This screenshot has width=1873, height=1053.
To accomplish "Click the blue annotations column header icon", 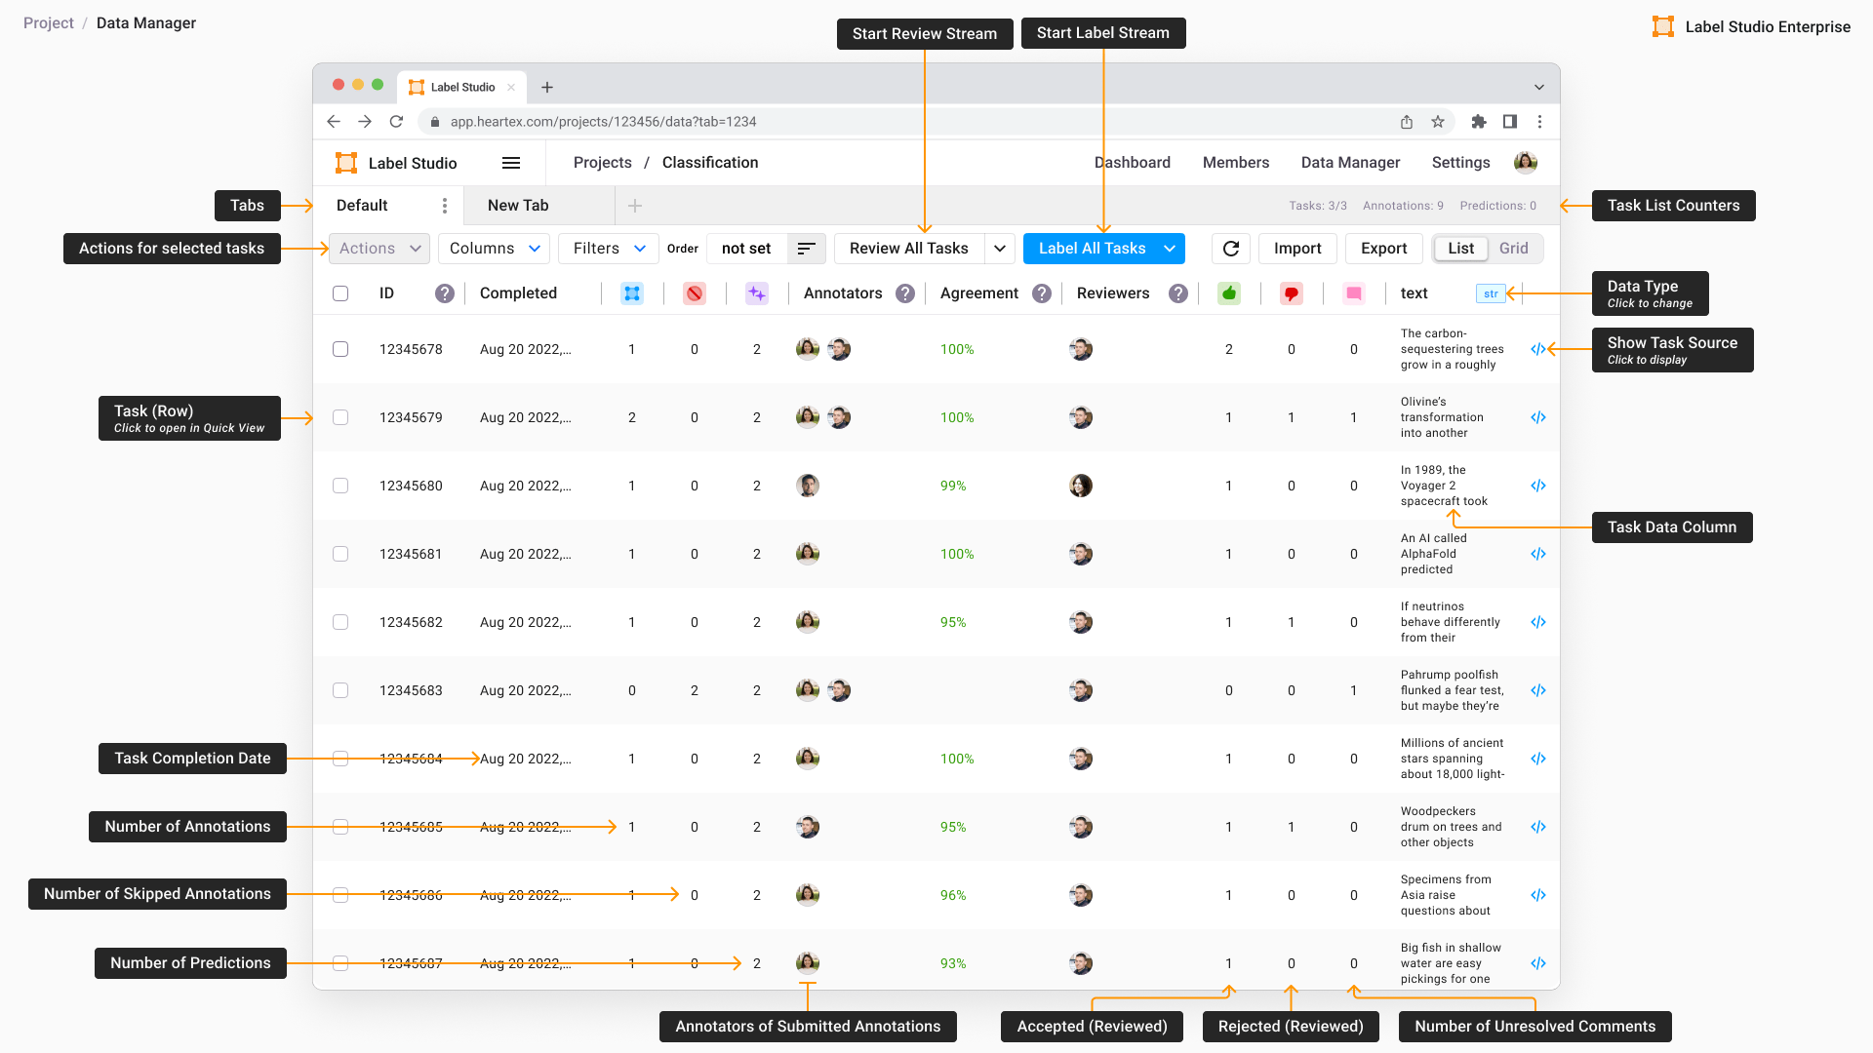I will point(632,293).
